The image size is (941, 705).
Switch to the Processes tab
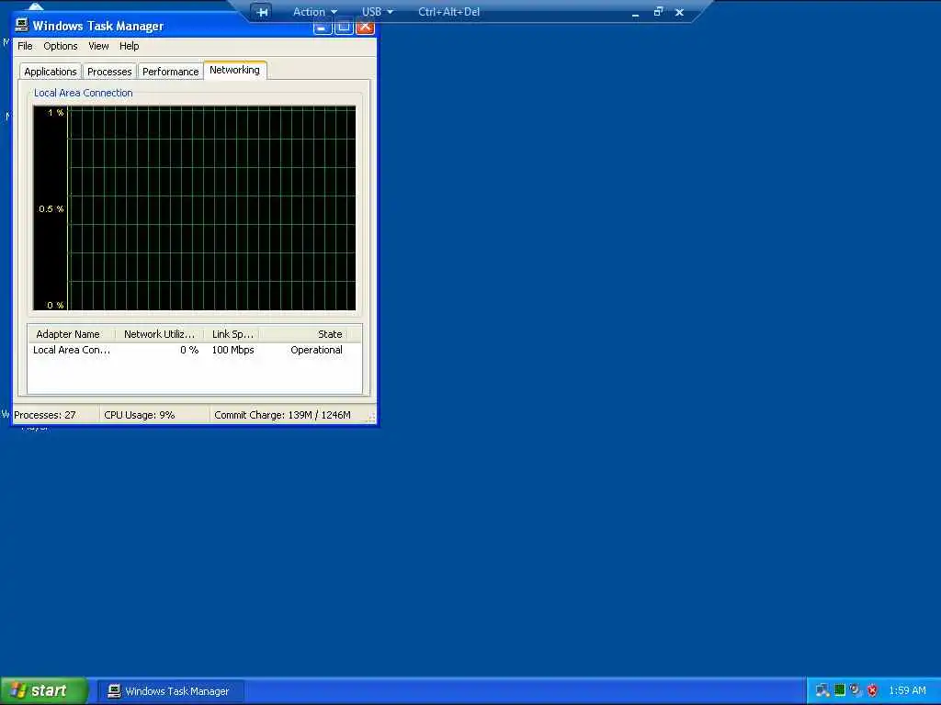[109, 72]
